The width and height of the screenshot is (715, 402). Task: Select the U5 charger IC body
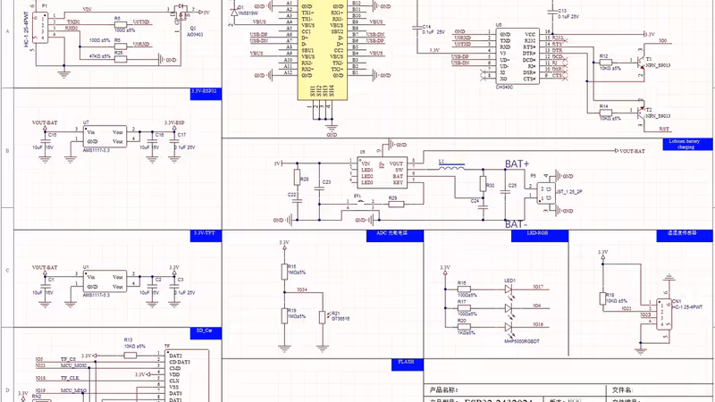coord(382,172)
